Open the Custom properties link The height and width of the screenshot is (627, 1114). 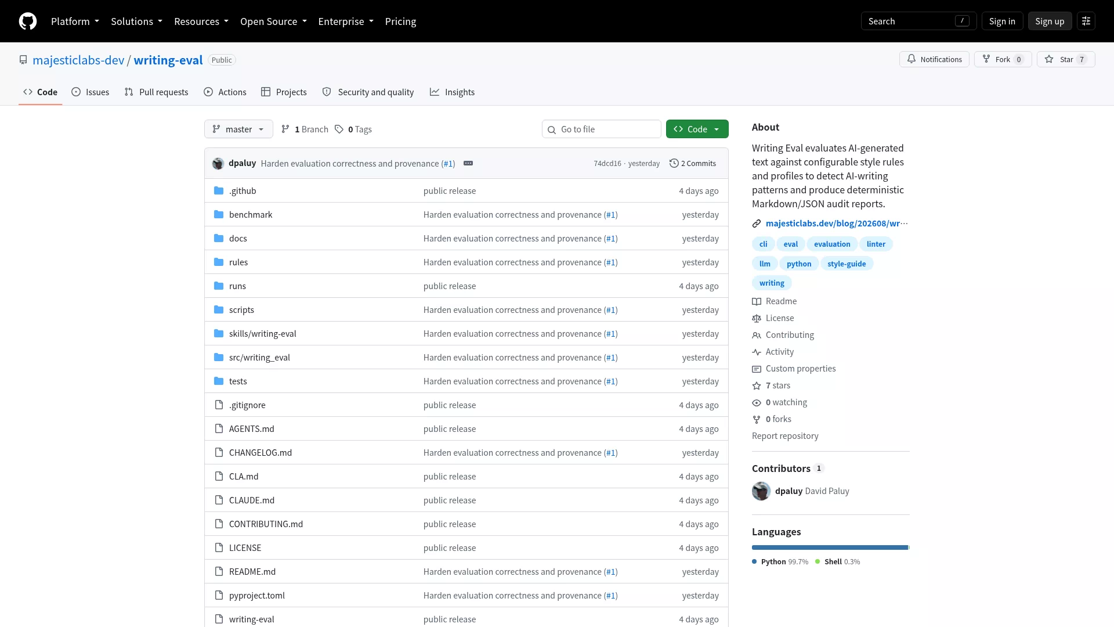coord(801,369)
